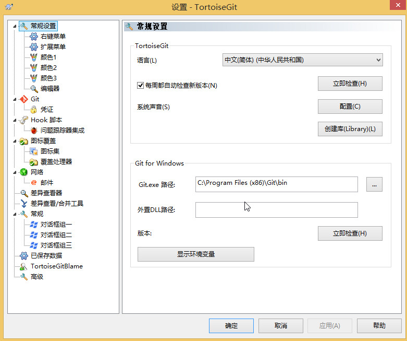Collapse the Hook 脚本 node arrow
The width and height of the screenshot is (407, 341).
tap(15, 120)
